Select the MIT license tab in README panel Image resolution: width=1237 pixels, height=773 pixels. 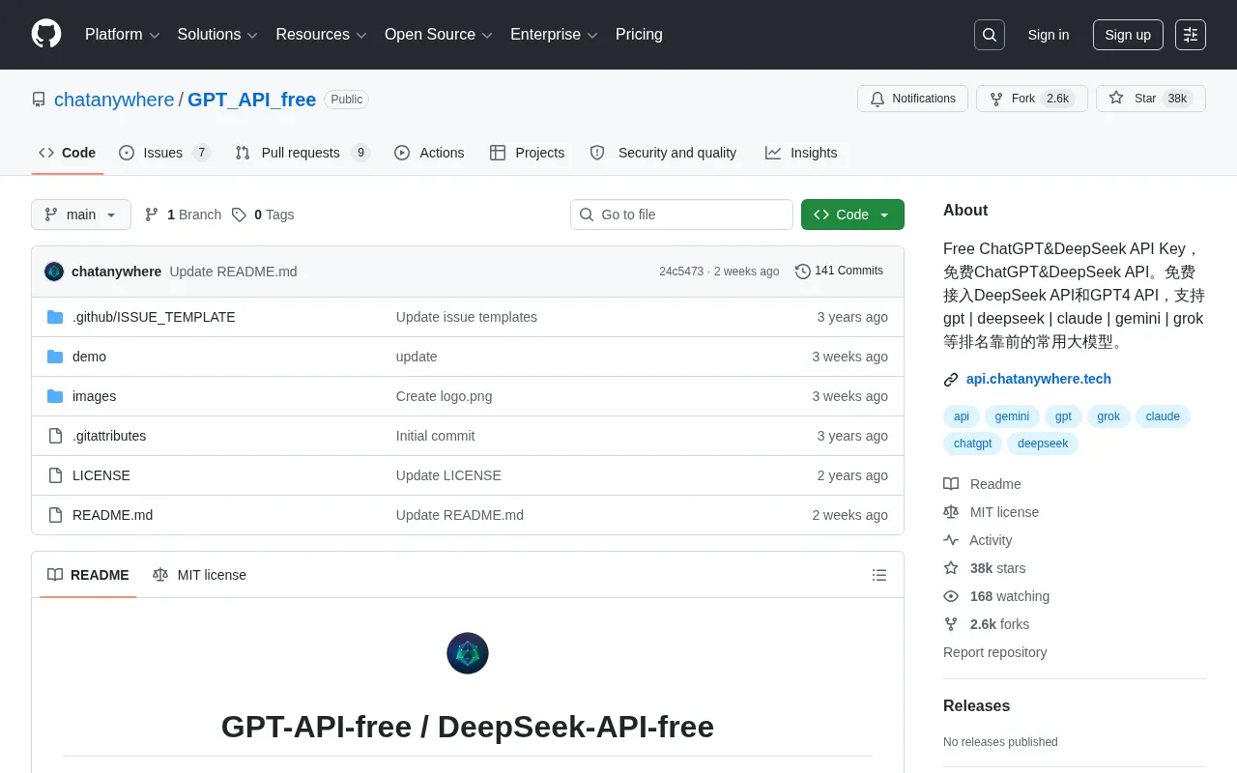pos(199,575)
